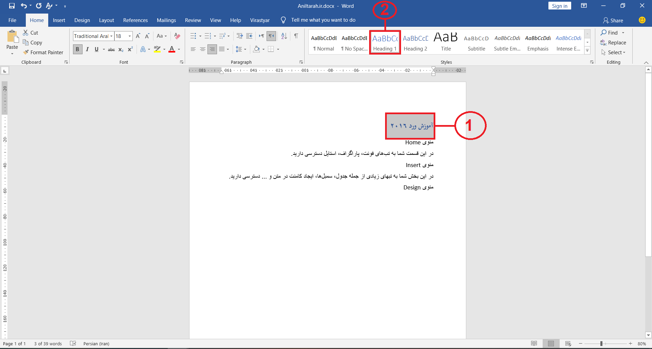Click the Share button
Screen dimensions: 652x349
point(613,20)
